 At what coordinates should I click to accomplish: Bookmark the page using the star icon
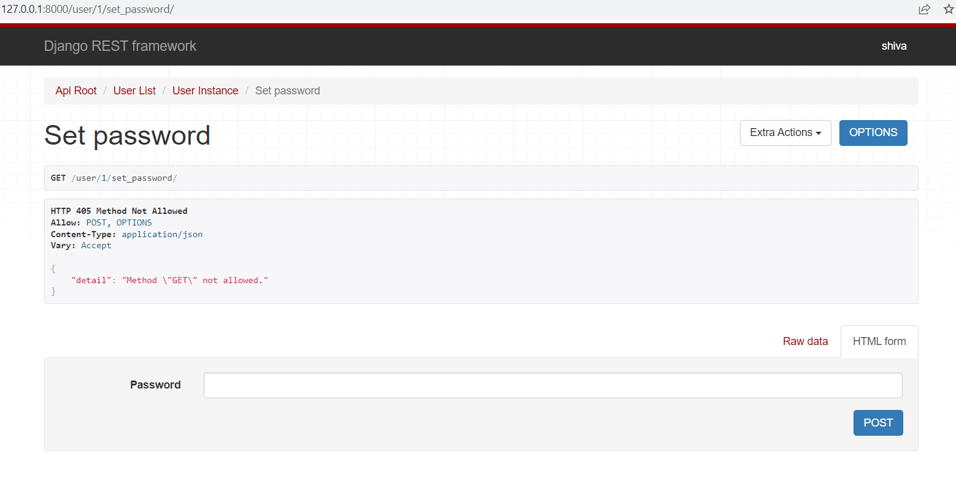948,9
